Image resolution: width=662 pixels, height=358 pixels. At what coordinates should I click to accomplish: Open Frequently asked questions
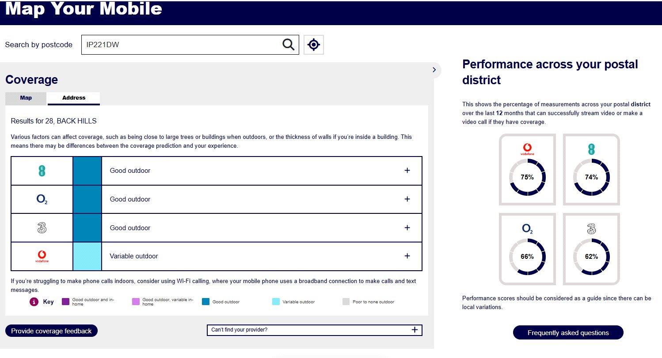click(x=568, y=333)
